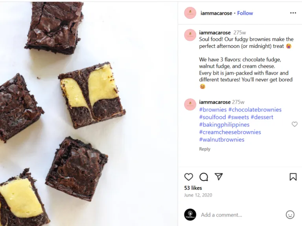Like the post with heart icon

tap(189, 177)
